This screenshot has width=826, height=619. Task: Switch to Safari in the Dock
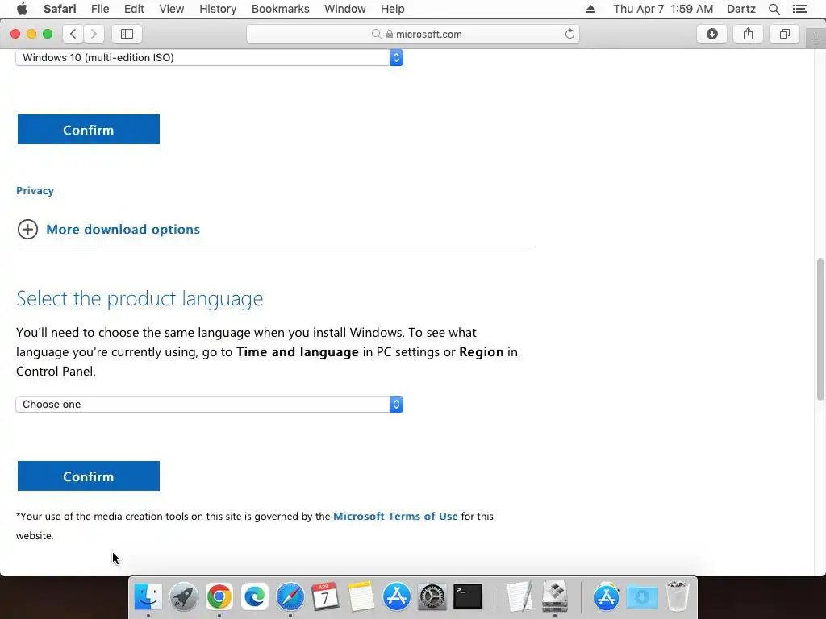(x=290, y=597)
